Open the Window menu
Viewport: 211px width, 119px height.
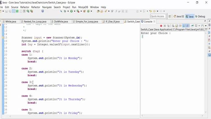(x=94, y=7)
